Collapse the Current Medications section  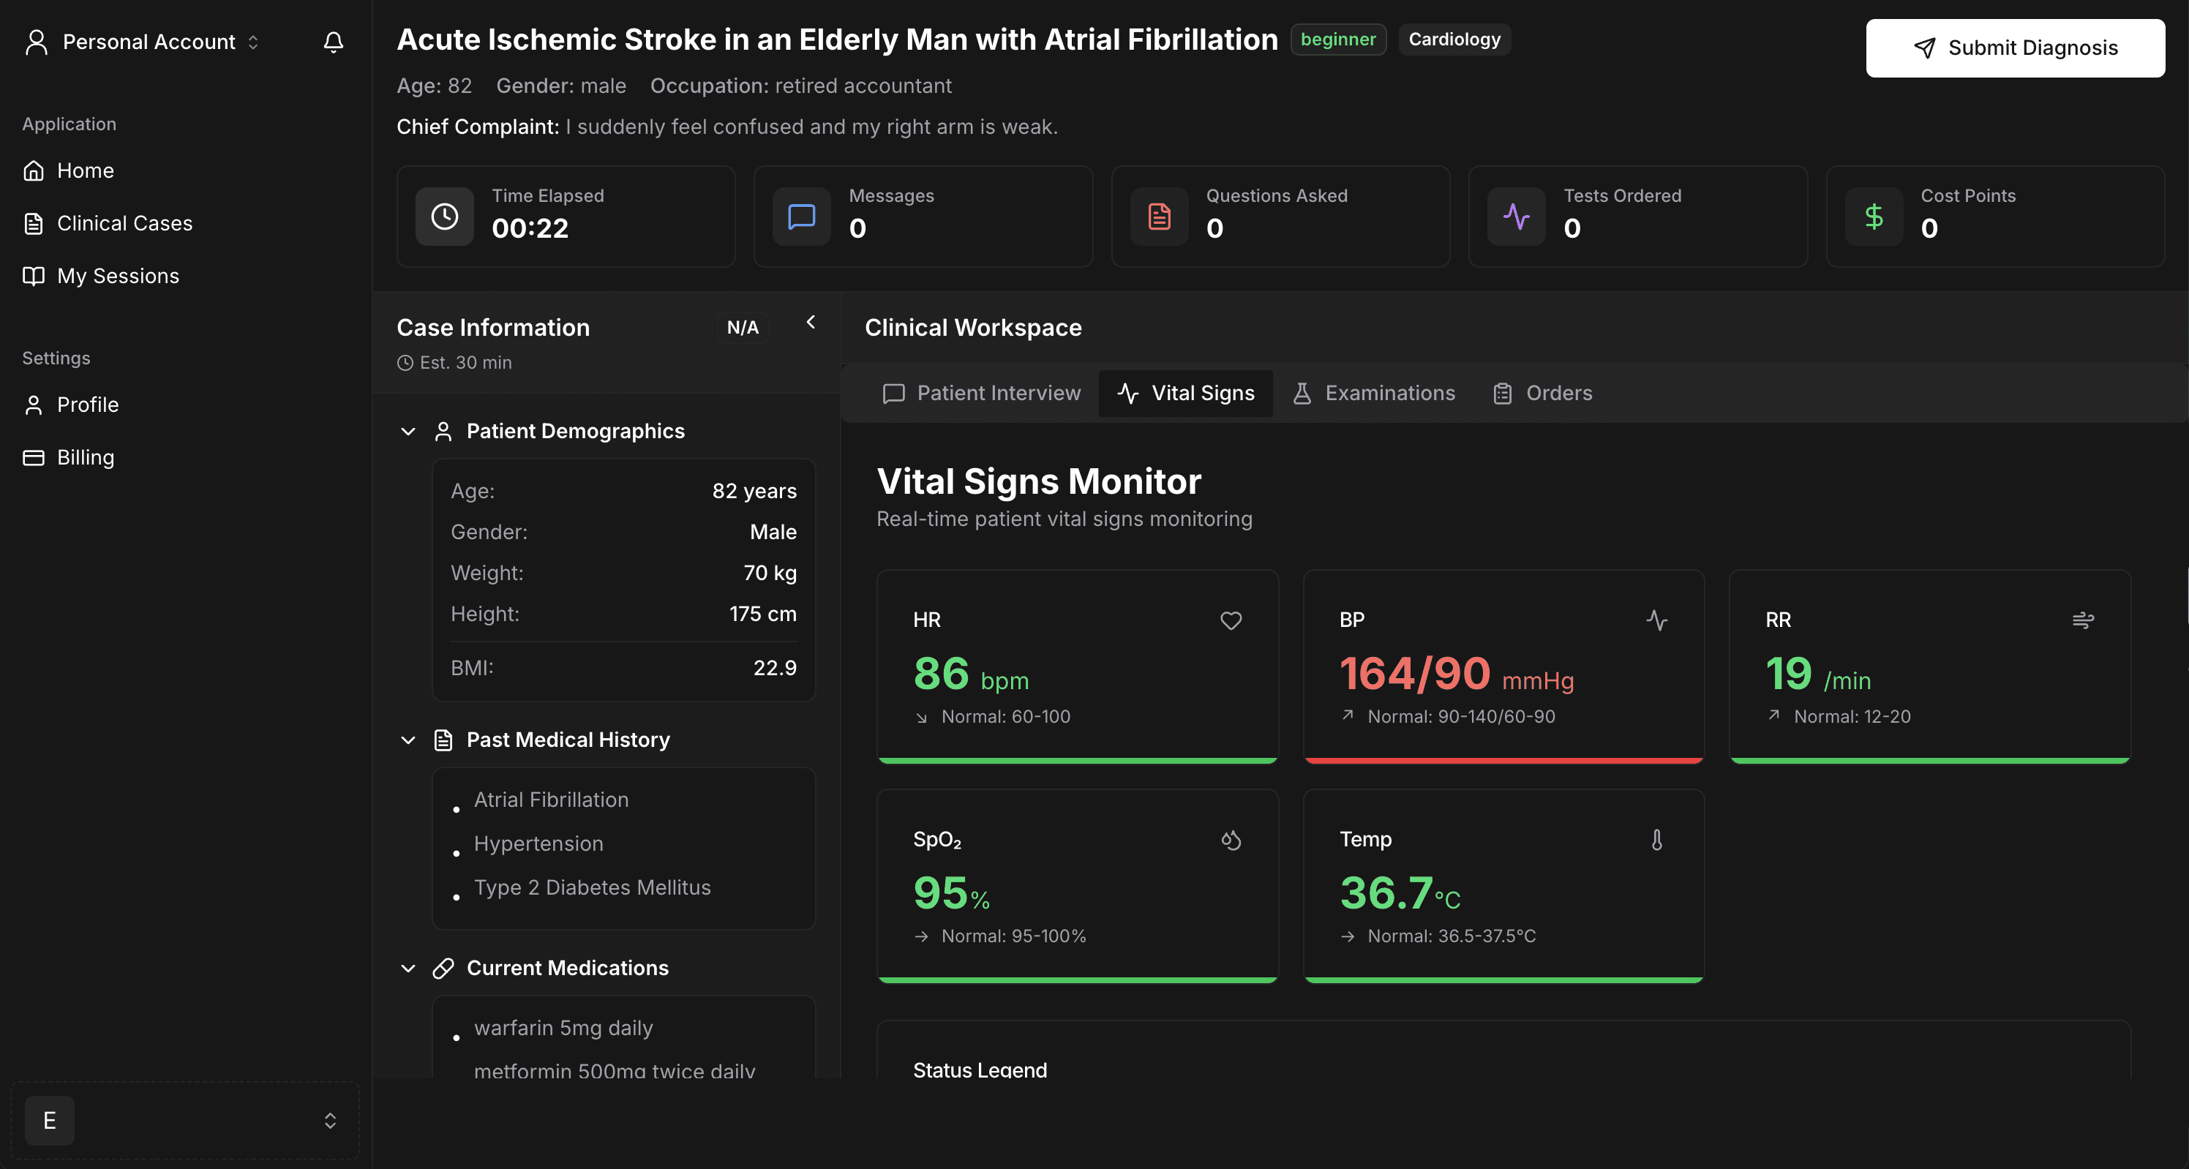click(x=408, y=969)
